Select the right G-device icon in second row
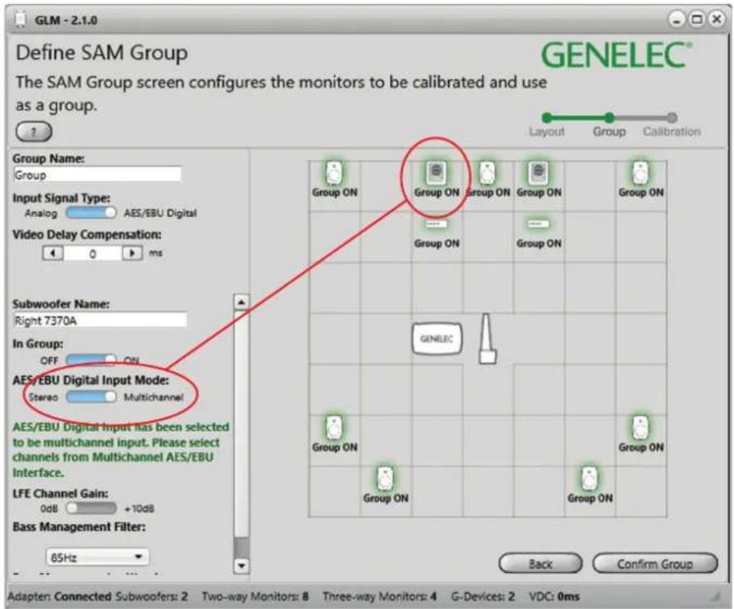Image resolution: width=734 pixels, height=609 pixels. [539, 224]
